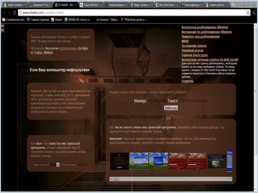The image size is (258, 193).
Task: Open the Ты можешь помочь link
Action: (x=194, y=46)
